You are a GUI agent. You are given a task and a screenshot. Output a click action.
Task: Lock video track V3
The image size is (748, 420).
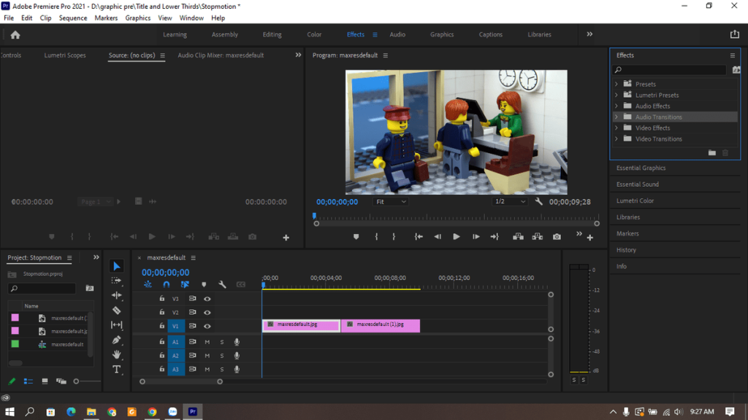pos(161,297)
